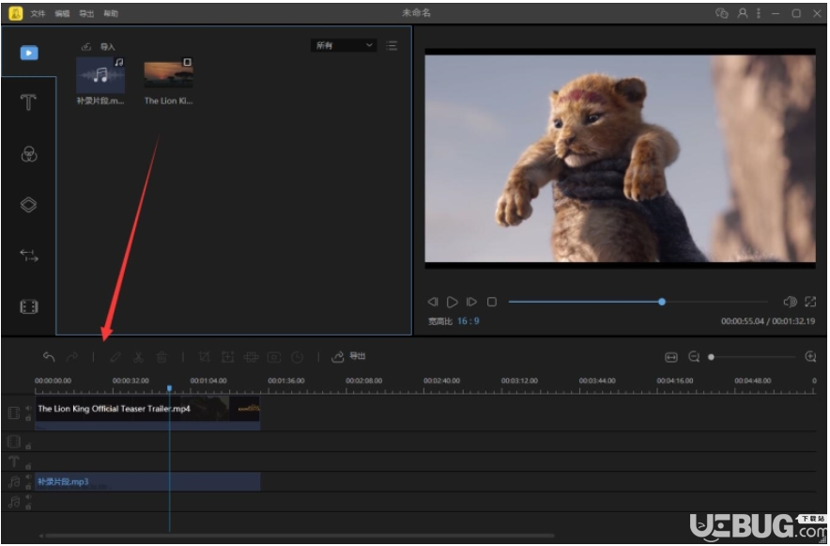This screenshot has height=546, width=830.
Task: Open the 文件 menu
Action: [x=38, y=13]
